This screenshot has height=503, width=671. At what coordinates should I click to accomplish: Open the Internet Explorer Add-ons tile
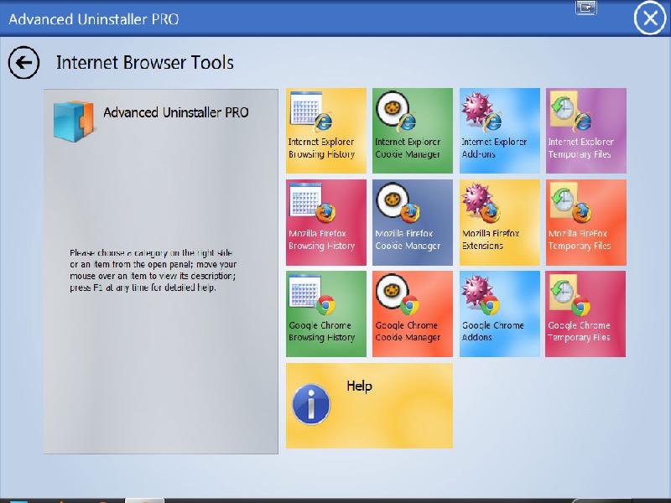(499, 131)
